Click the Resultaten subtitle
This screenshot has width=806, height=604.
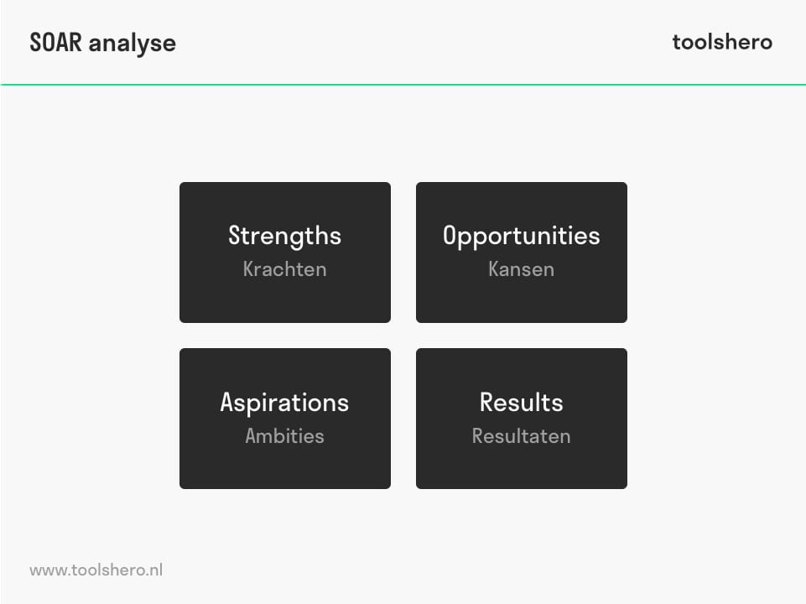pos(521,436)
